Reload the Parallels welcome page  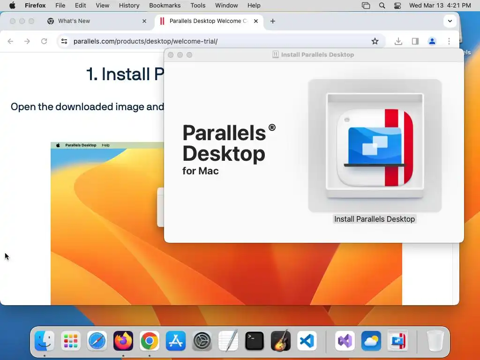(44, 41)
